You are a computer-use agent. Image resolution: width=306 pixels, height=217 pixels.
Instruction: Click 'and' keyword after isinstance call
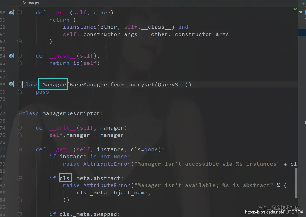[183, 27]
